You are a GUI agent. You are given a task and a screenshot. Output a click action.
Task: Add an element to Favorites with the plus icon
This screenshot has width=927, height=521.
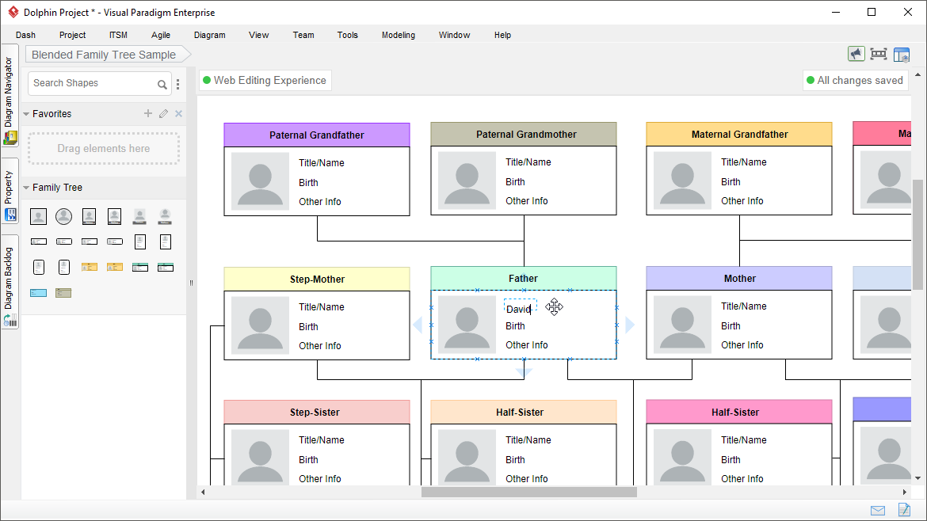tap(147, 113)
